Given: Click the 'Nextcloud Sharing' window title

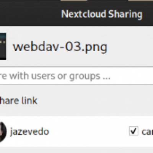Looking at the screenshot, I should [102, 14].
